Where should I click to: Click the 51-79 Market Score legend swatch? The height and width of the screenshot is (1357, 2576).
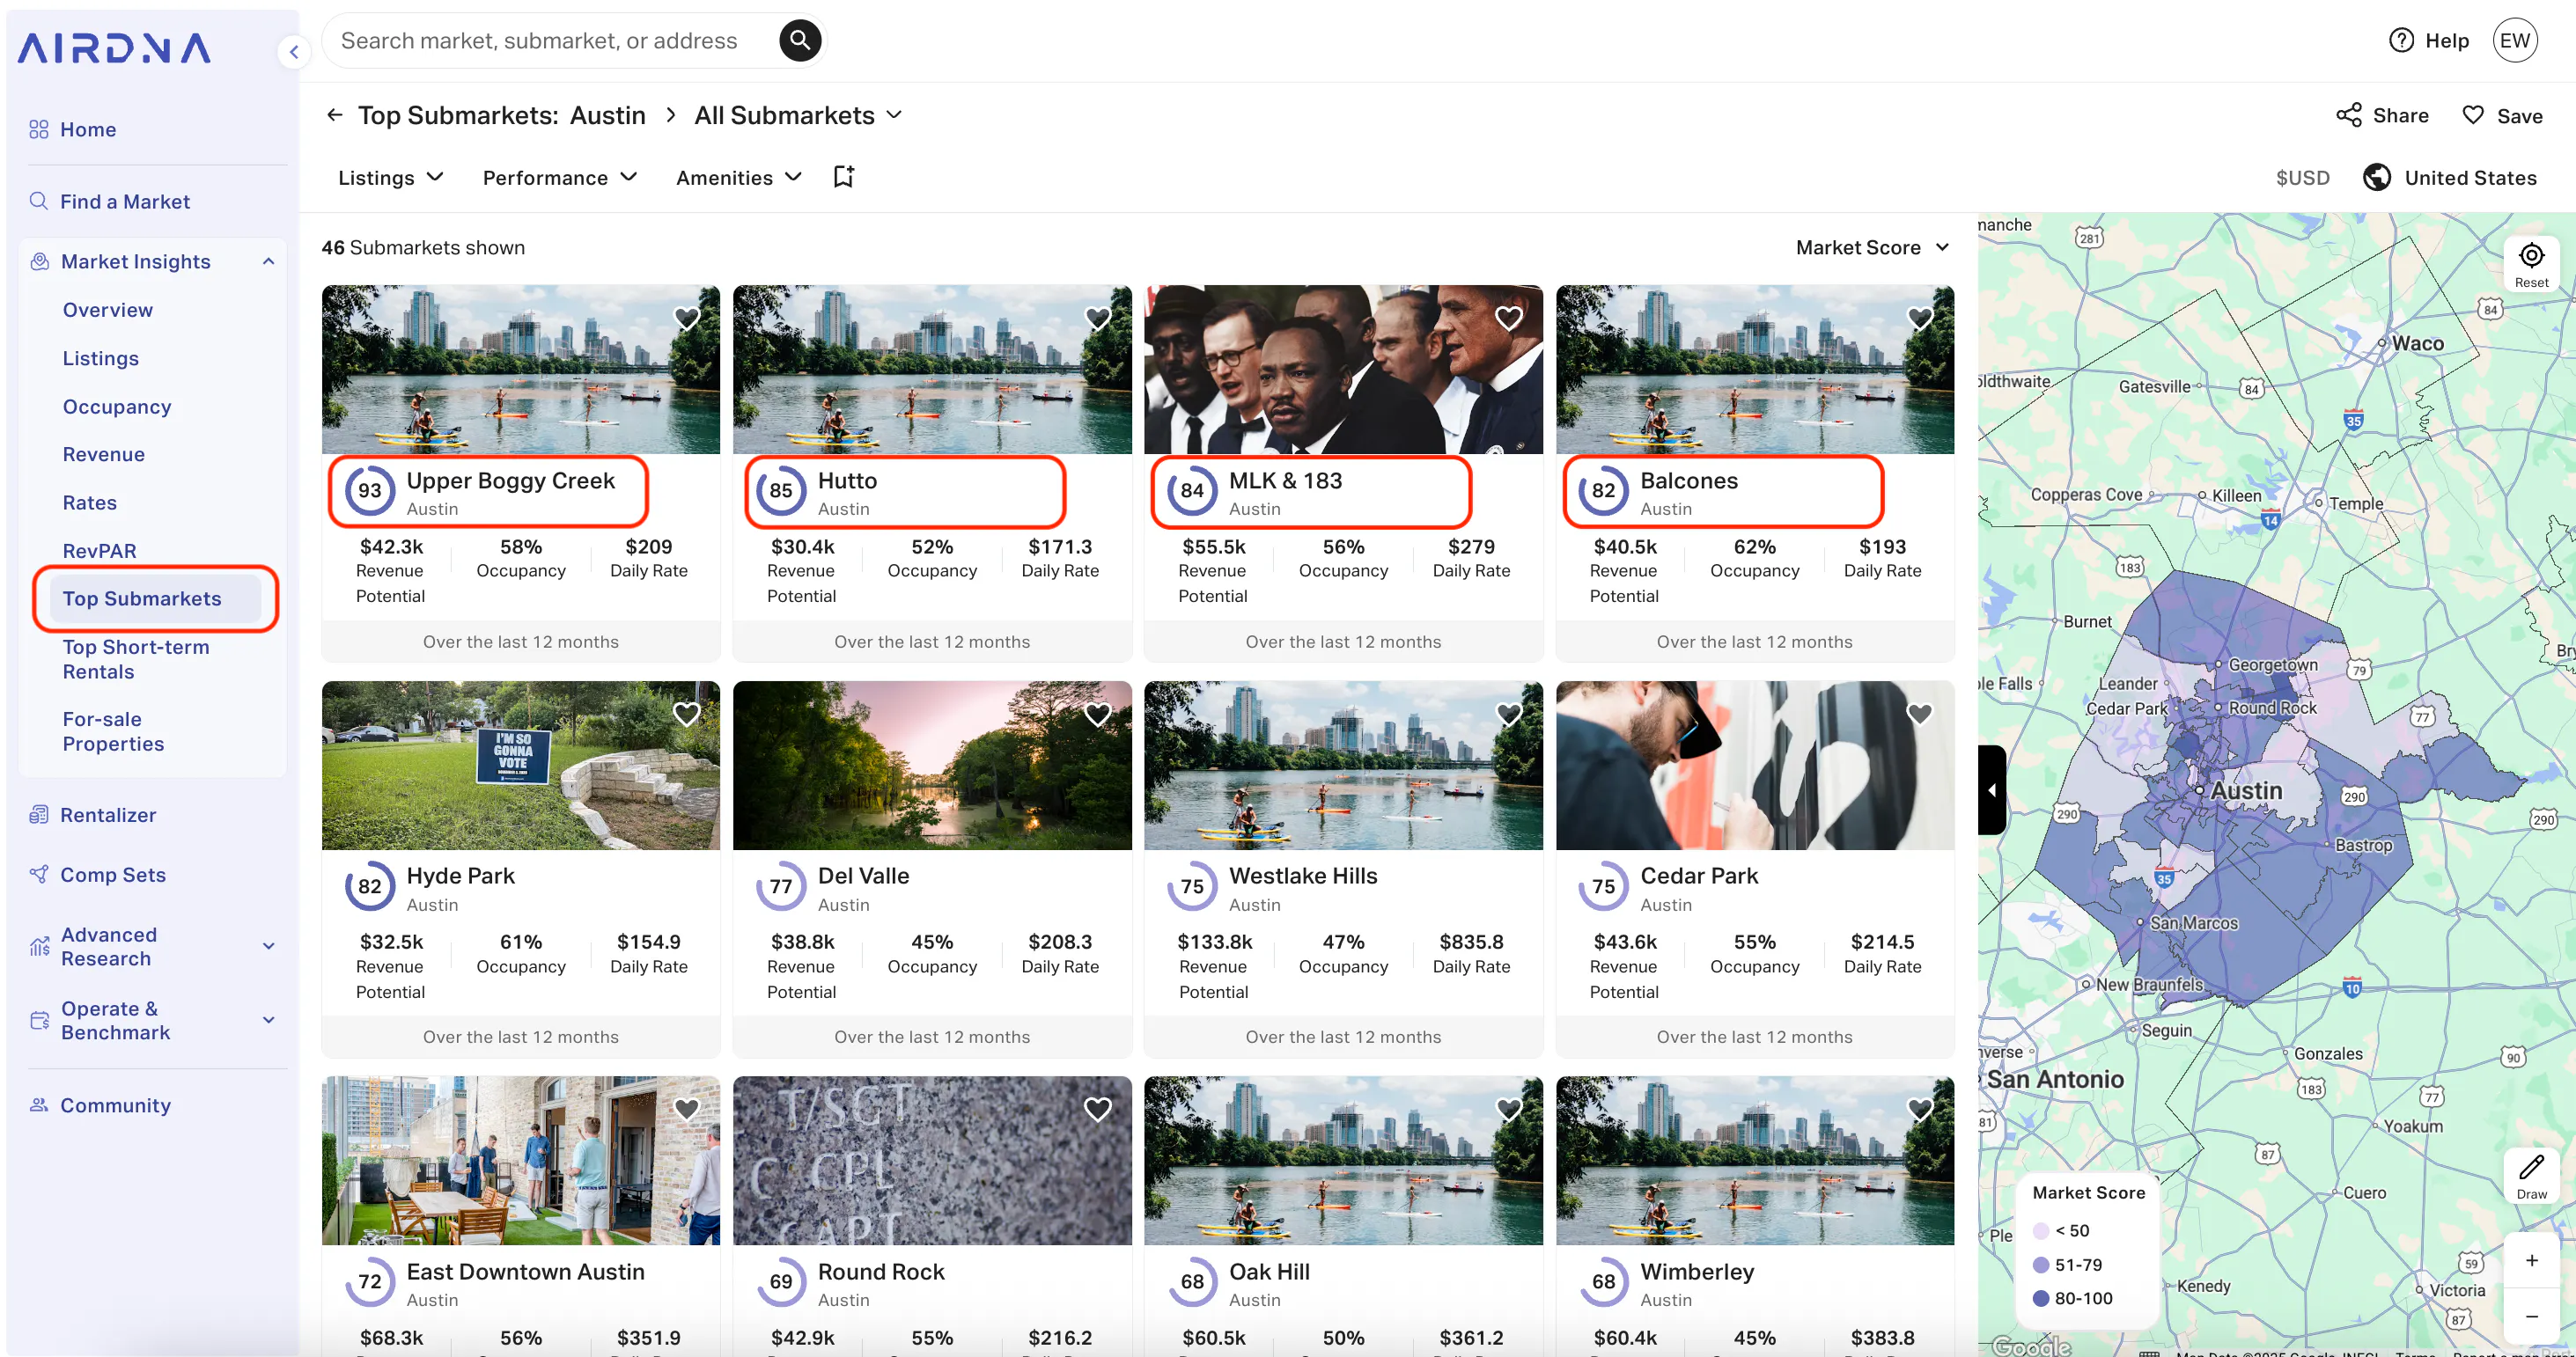tap(2041, 1264)
